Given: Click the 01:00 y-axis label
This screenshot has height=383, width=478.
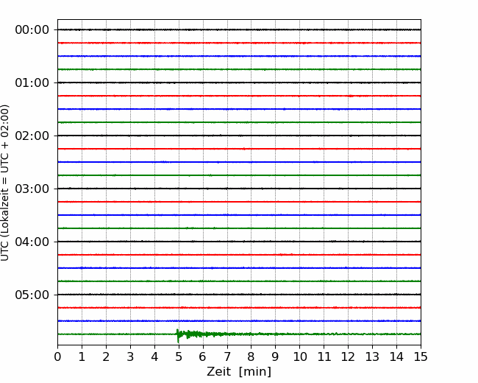Looking at the screenshot, I should [32, 82].
